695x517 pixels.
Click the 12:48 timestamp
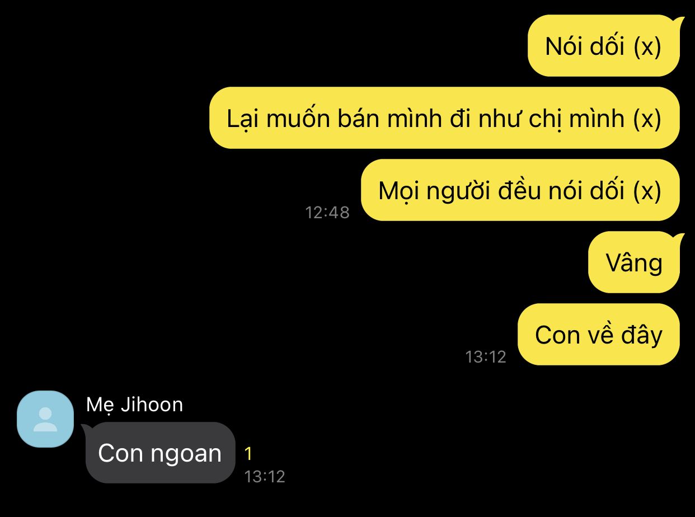click(x=327, y=213)
